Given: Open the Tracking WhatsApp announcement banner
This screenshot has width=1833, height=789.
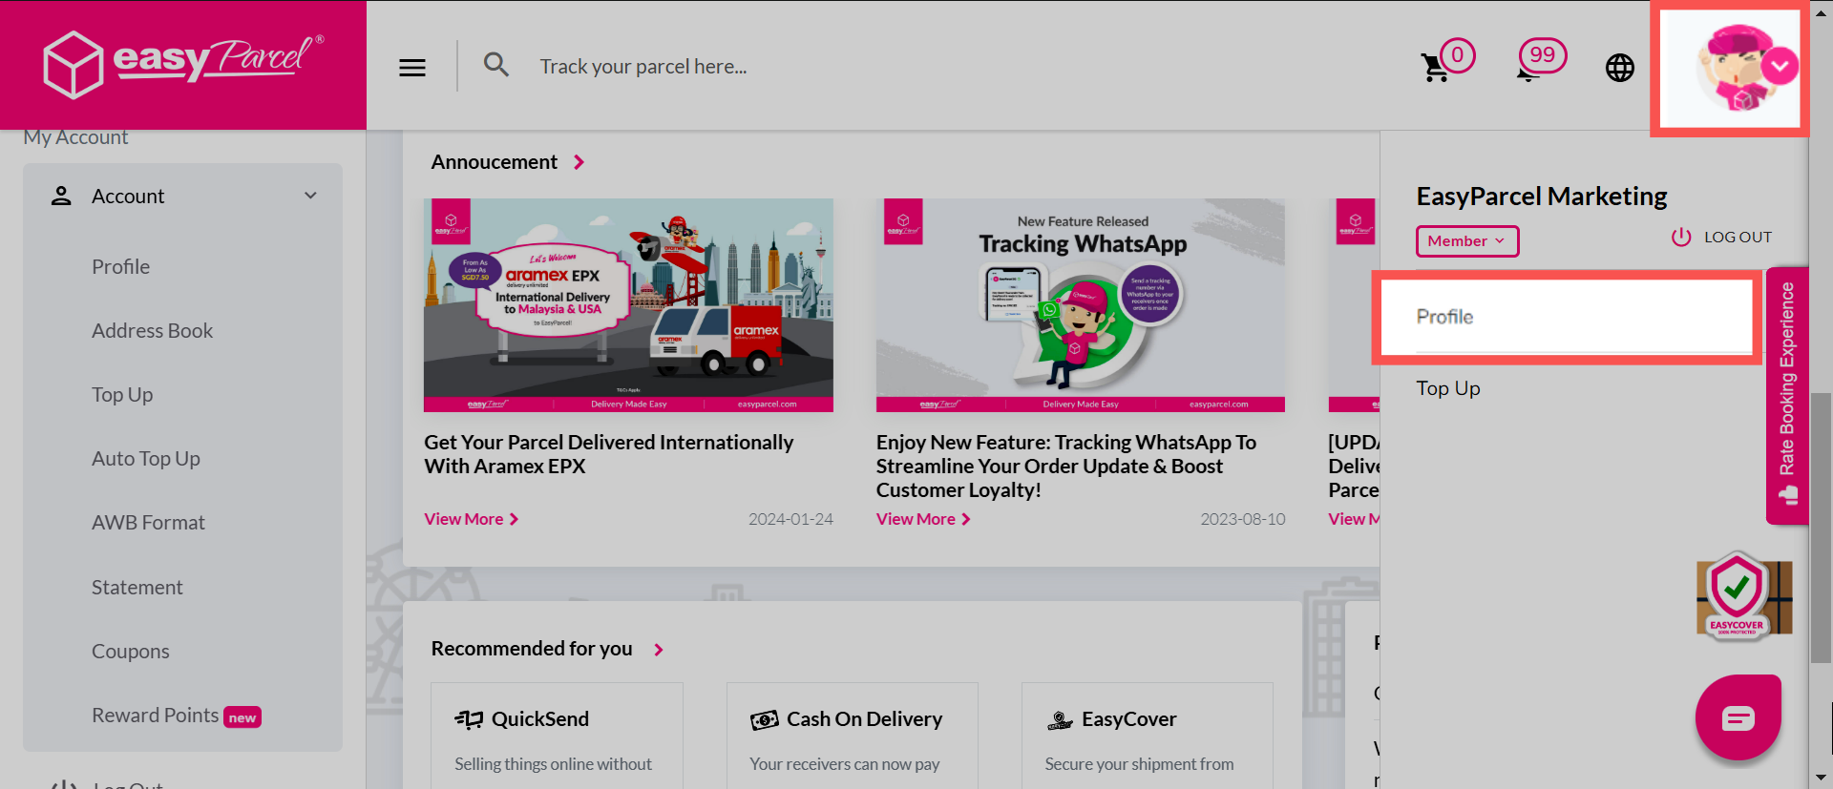Looking at the screenshot, I should click(x=1081, y=305).
